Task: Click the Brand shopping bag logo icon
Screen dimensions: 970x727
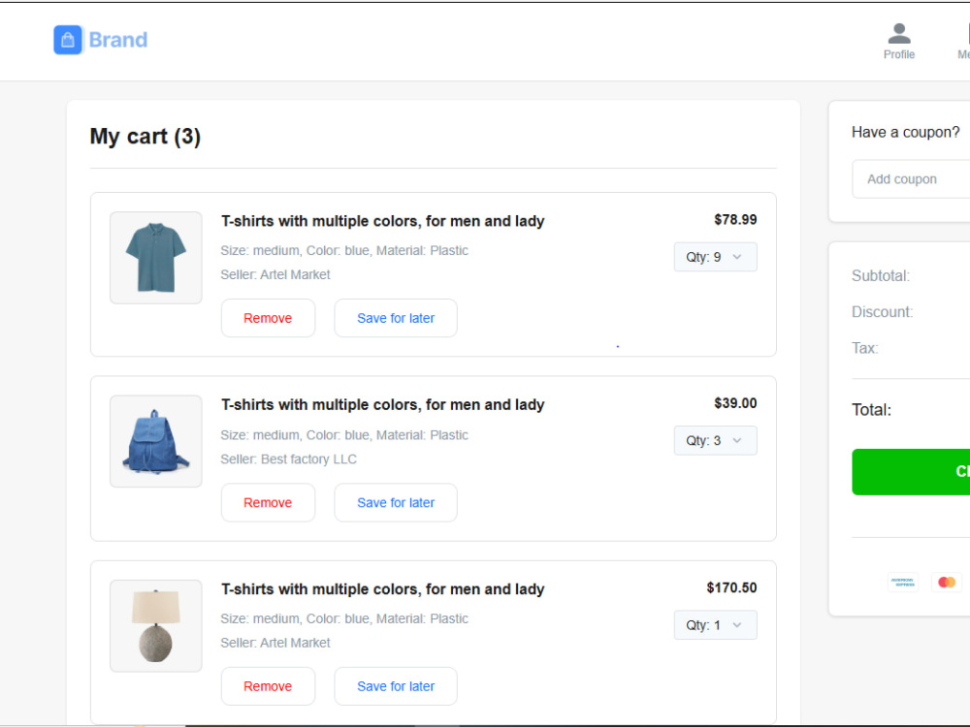Action: (68, 40)
